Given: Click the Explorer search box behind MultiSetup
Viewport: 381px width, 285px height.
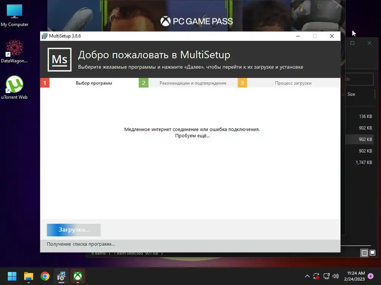Looking at the screenshot, I should coord(359,79).
